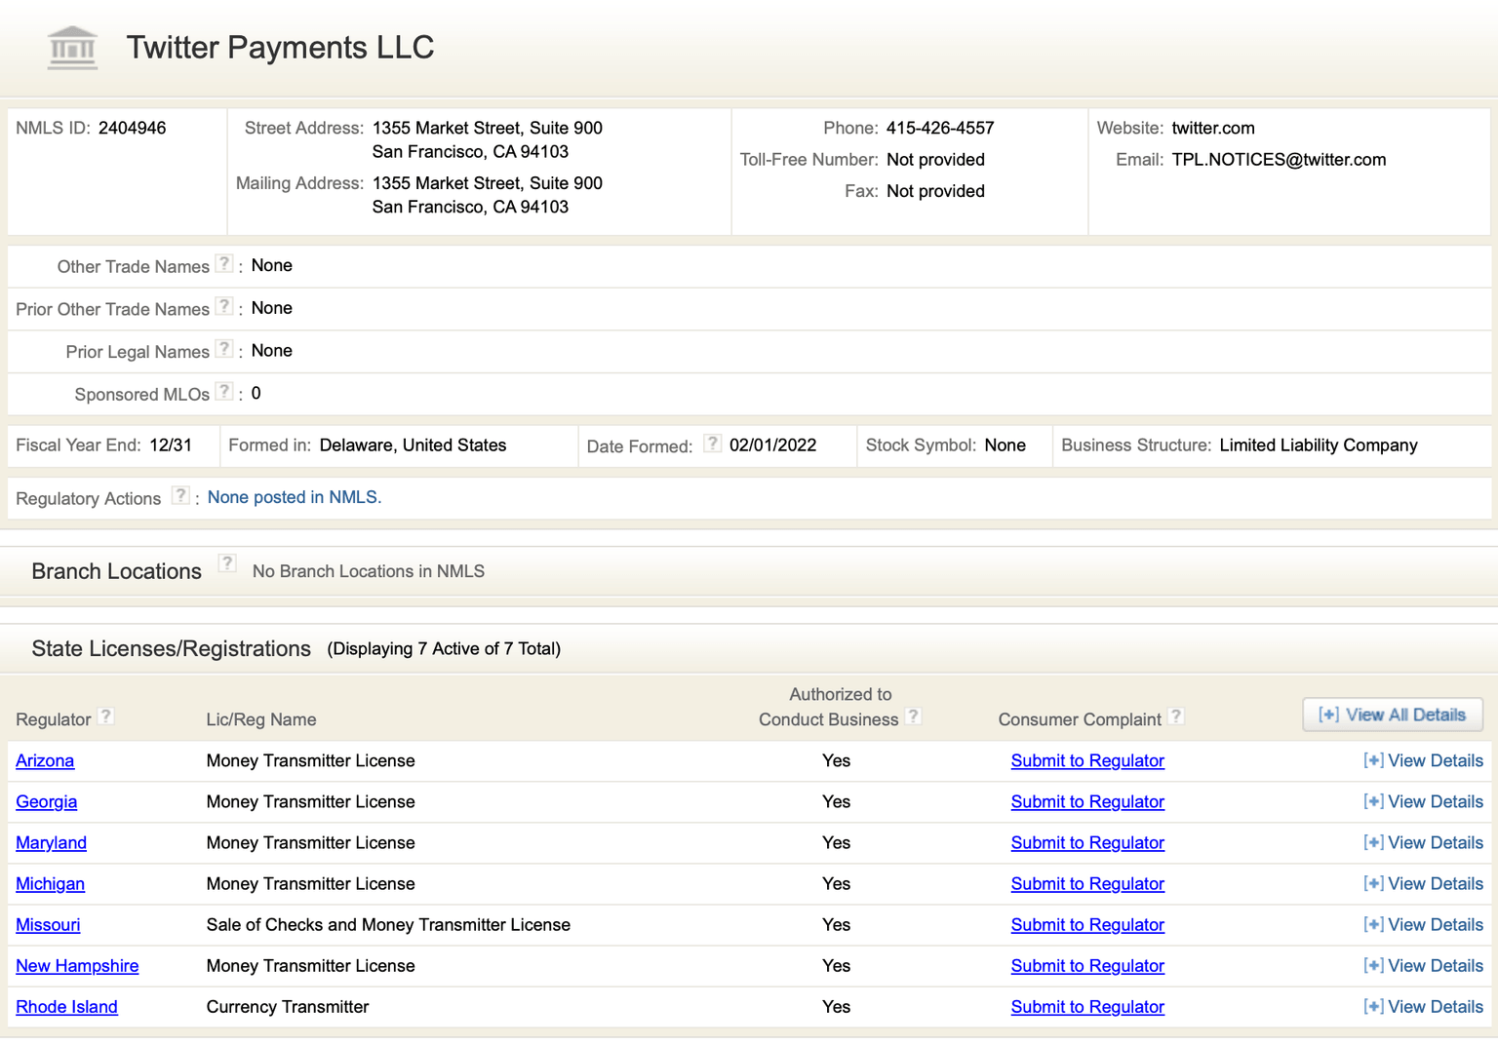Click help icon beside Prior Other Trade Names
1498x1044 pixels.
pyautogui.click(x=224, y=306)
